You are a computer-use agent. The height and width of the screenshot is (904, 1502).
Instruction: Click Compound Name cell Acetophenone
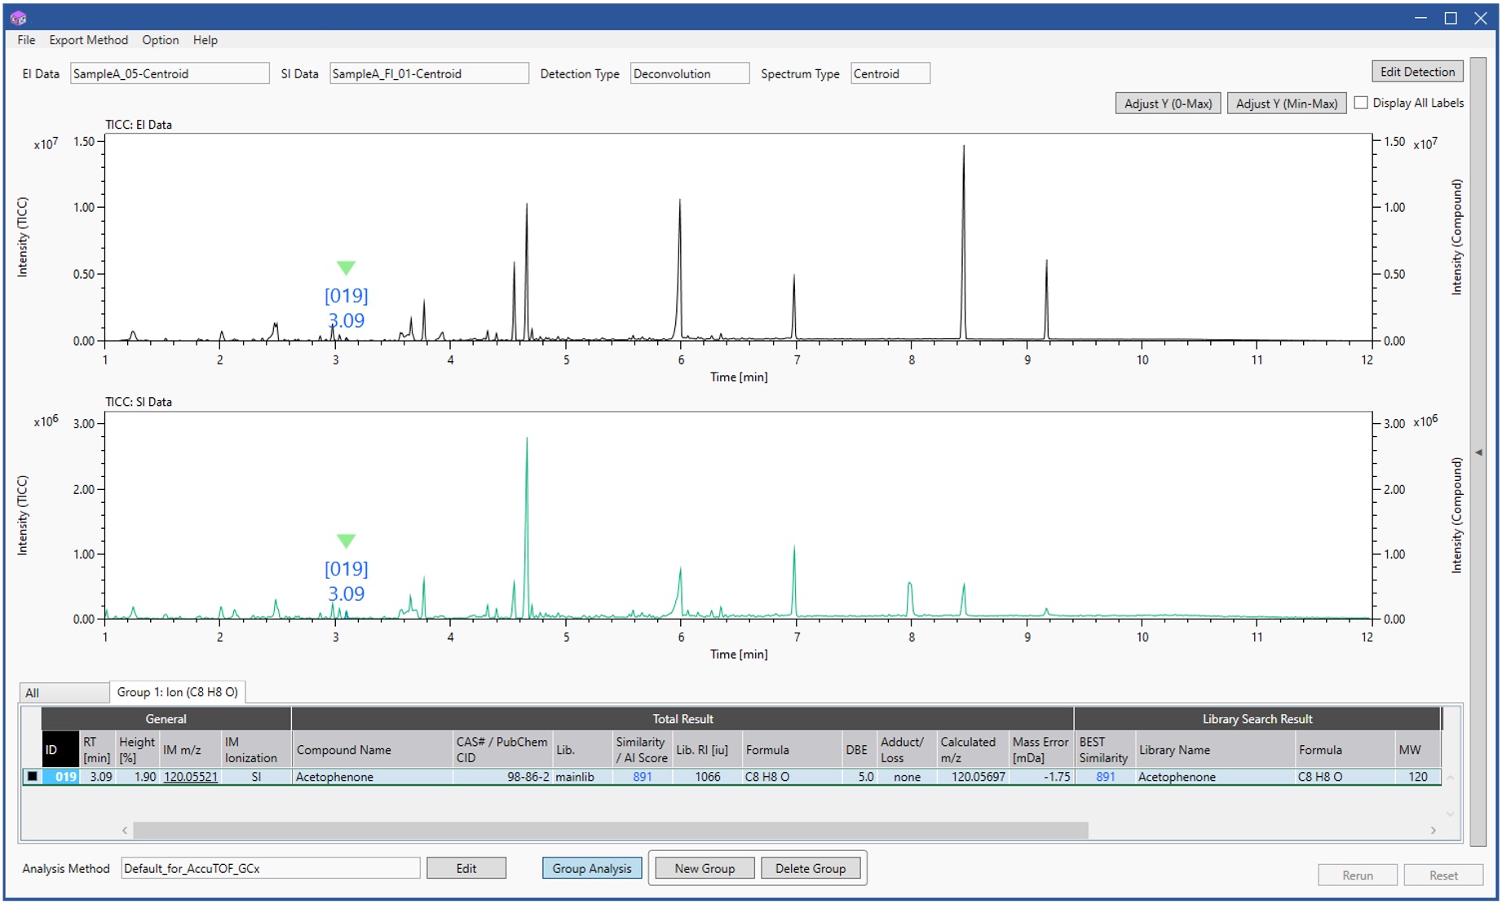point(373,777)
